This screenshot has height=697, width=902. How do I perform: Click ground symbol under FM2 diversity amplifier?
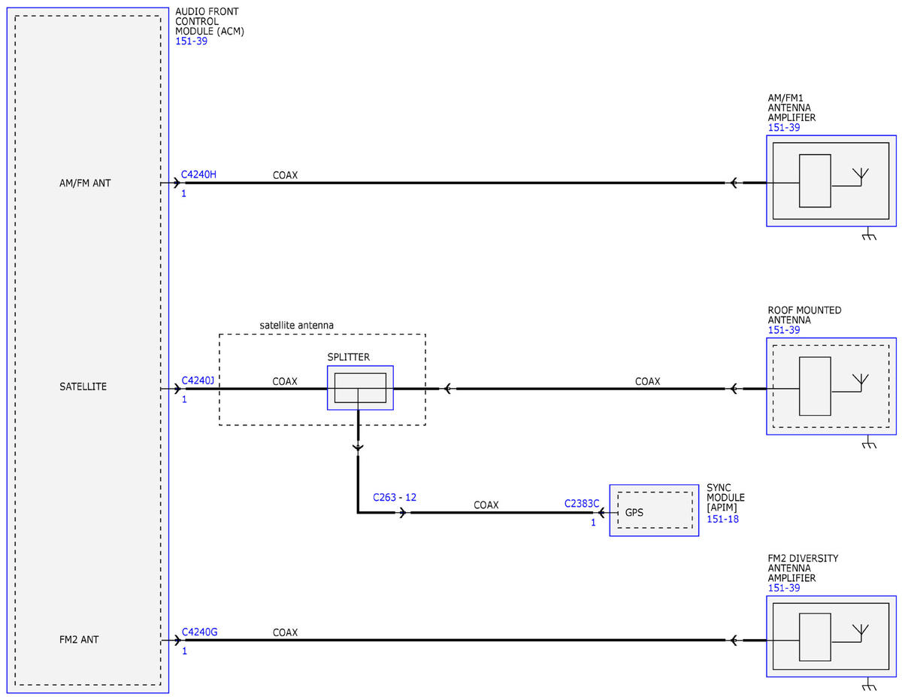coord(869,686)
